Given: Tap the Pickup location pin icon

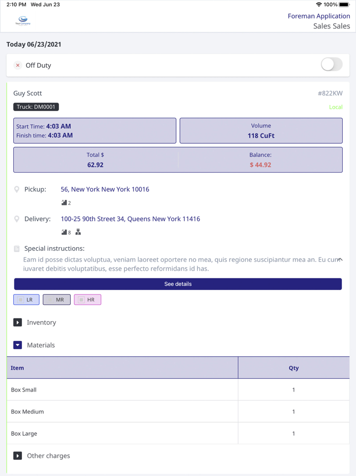Looking at the screenshot, I should pyautogui.click(x=17, y=190).
